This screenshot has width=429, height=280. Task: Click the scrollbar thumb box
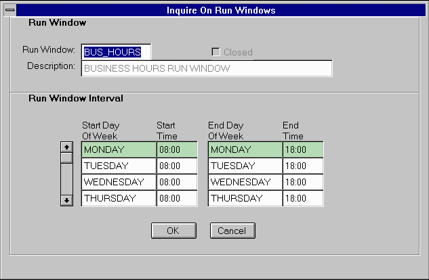tap(66, 158)
